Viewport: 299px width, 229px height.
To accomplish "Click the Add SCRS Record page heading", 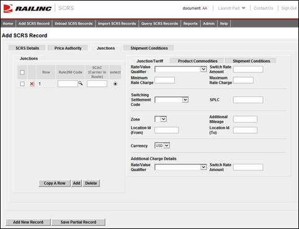I will [25, 35].
